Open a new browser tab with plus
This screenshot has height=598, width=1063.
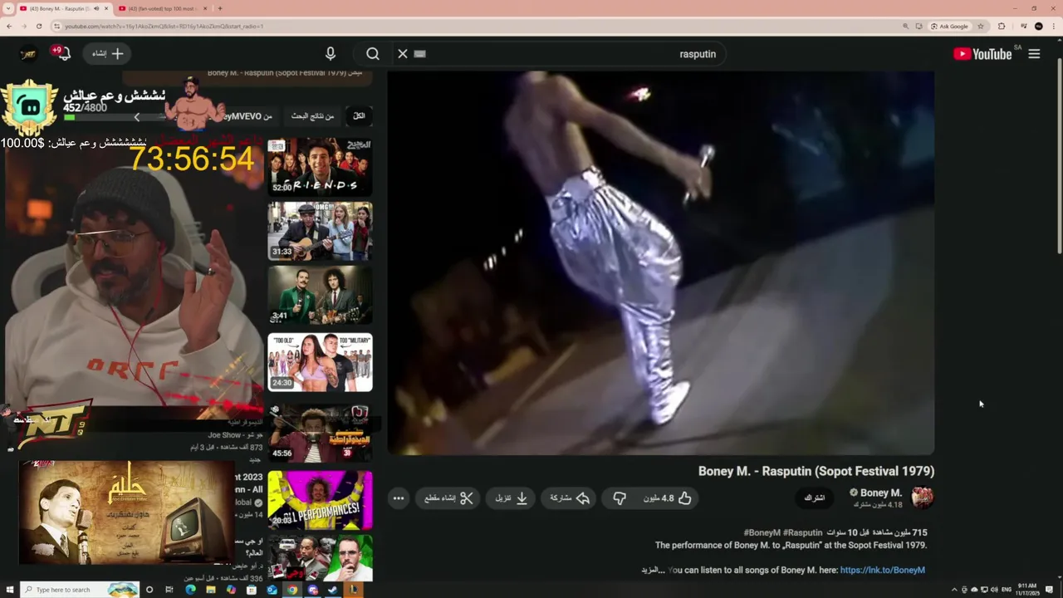pos(219,8)
